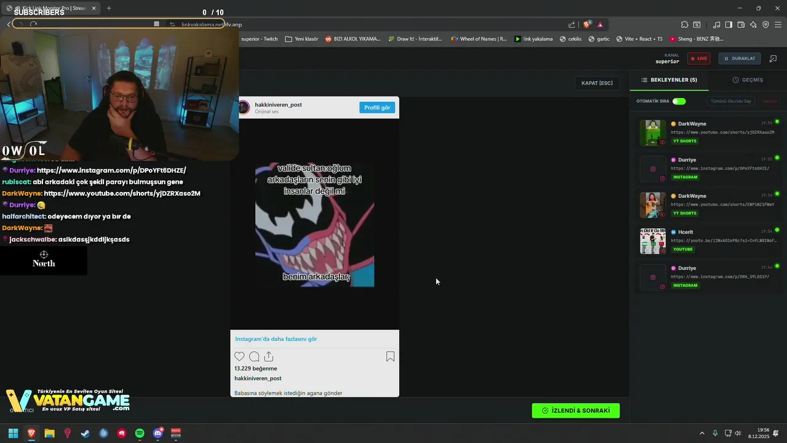Click the like heart icon on Instagram post
This screenshot has height=443, width=787.
coord(239,356)
